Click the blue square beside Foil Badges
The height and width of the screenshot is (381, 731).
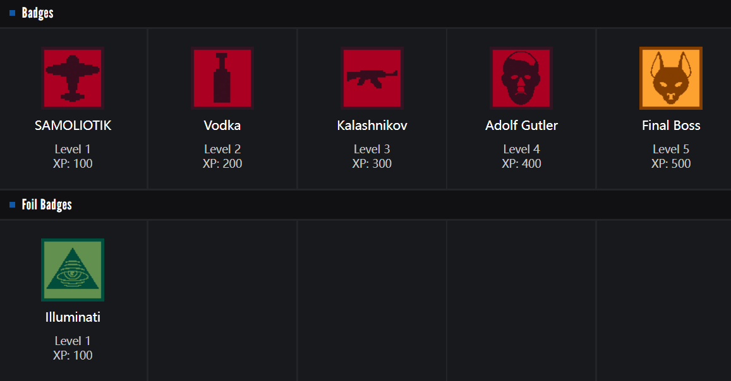[x=13, y=204]
